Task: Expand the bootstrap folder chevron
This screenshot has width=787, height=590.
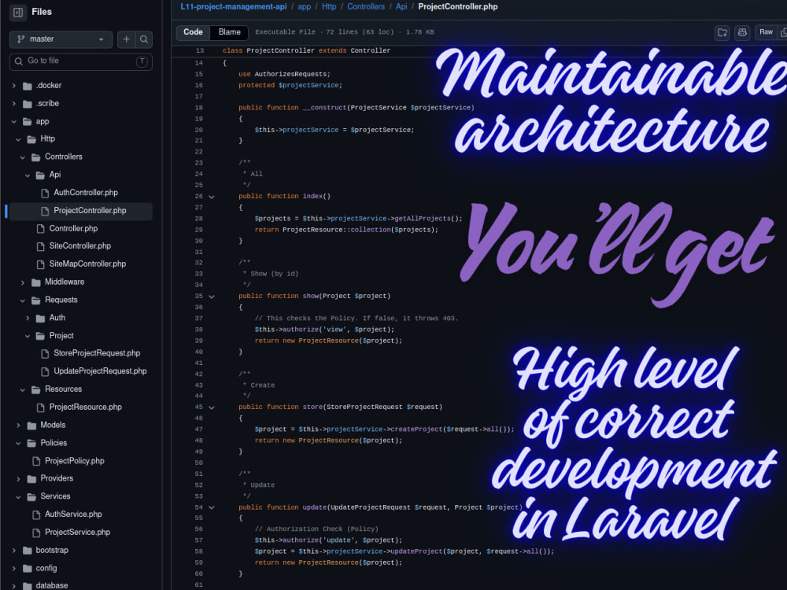Action: point(14,551)
